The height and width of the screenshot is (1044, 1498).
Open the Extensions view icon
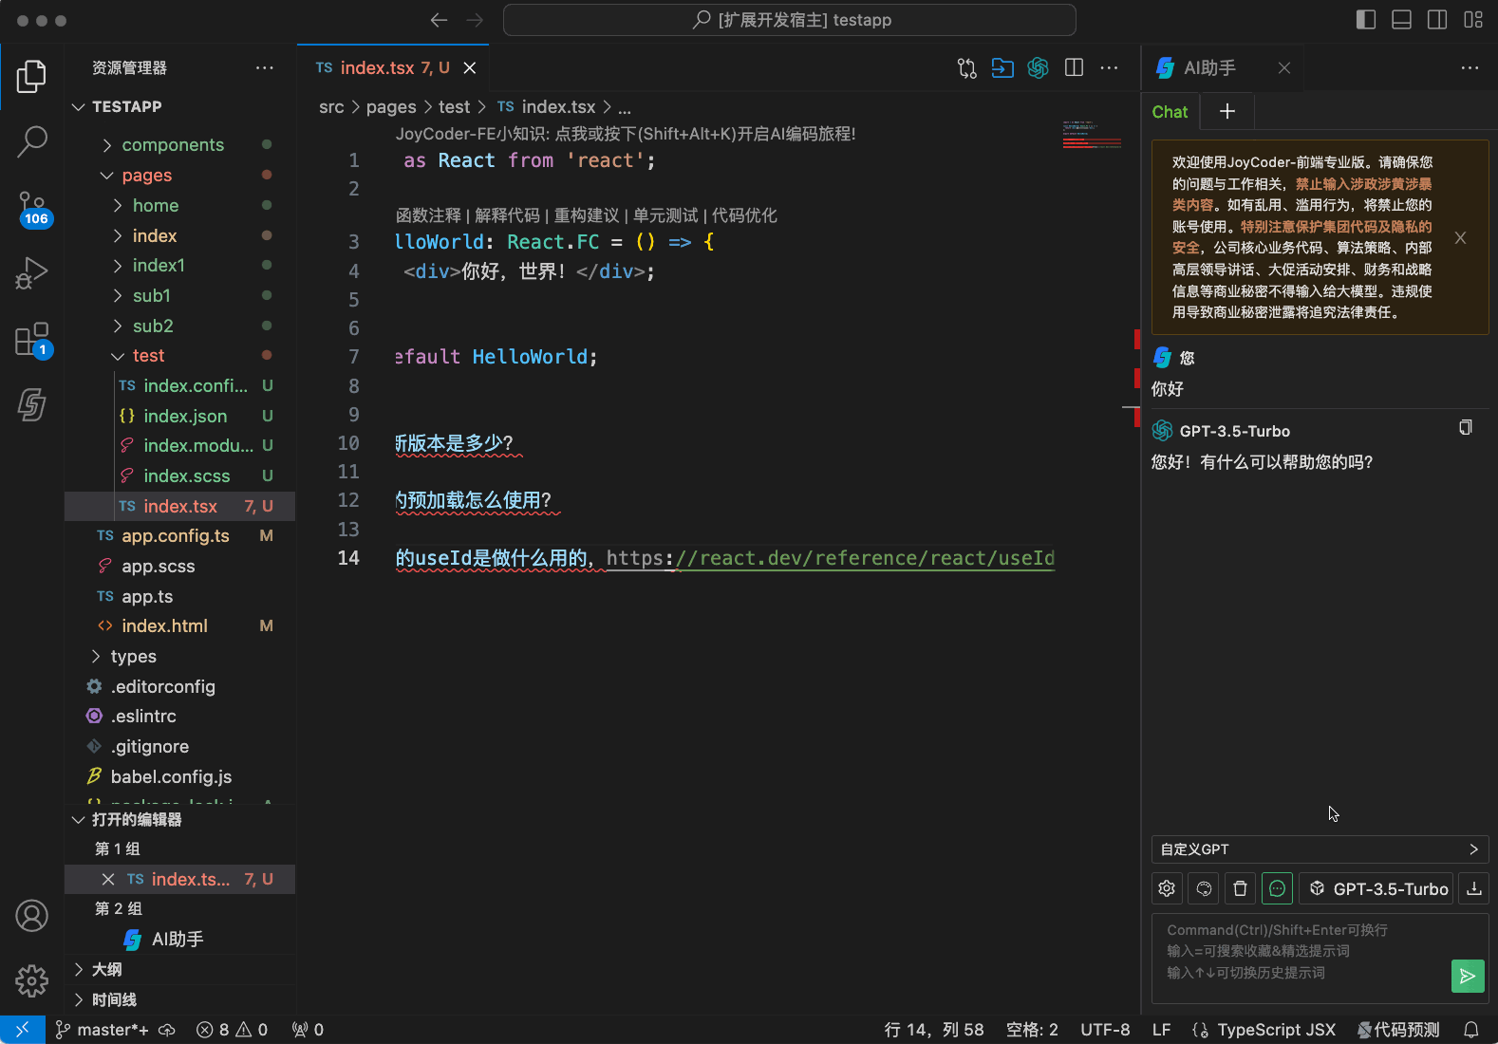click(31, 339)
